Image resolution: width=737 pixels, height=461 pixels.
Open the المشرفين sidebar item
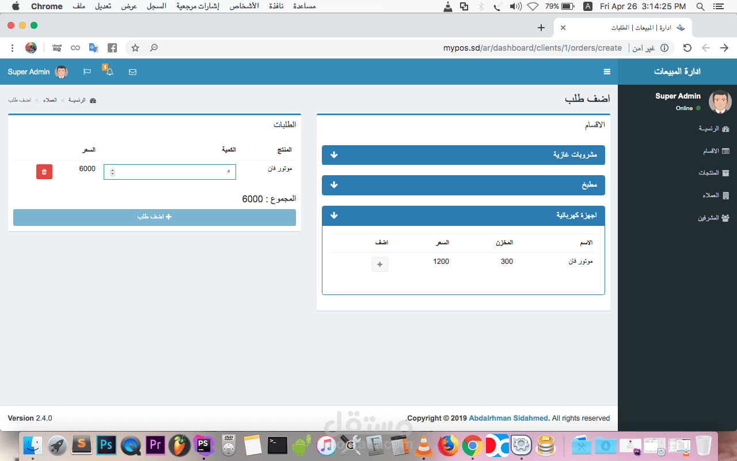pos(714,218)
